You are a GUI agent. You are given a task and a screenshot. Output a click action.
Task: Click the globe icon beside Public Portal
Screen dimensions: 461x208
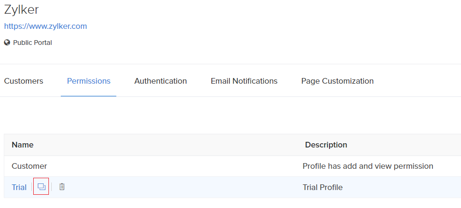[7, 43]
